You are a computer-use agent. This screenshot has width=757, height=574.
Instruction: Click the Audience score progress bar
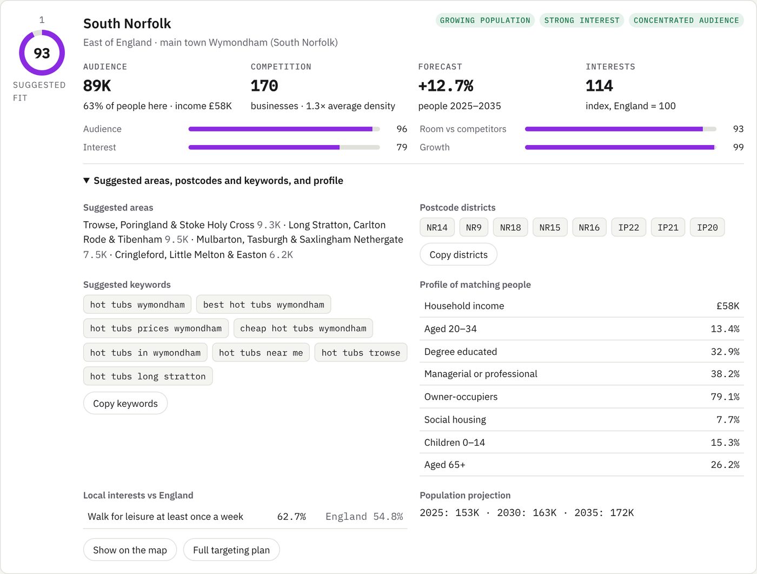pyautogui.click(x=284, y=129)
